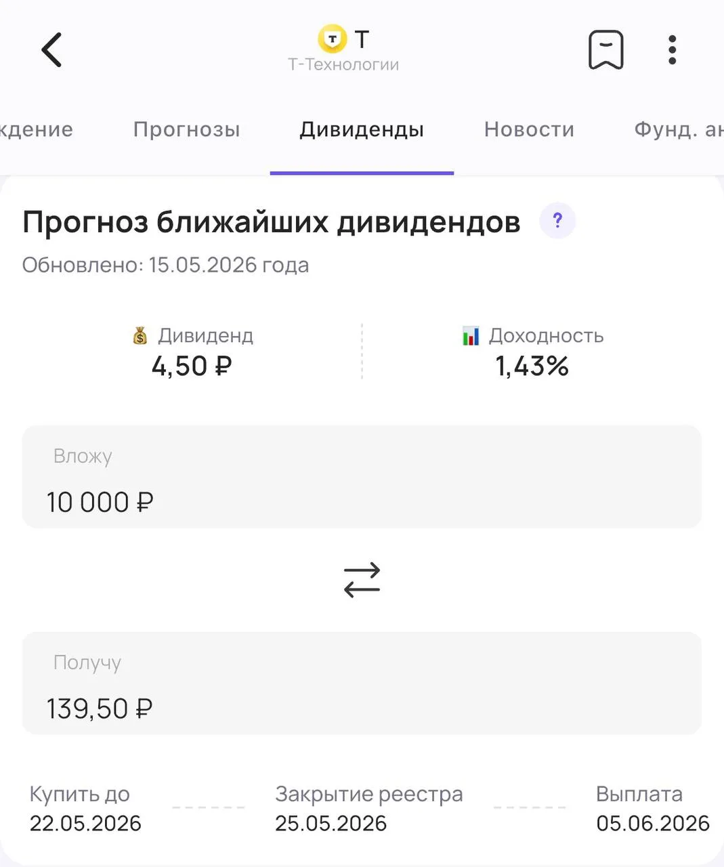Viewport: 724px width, 867px height.
Task: Edit the Получу amount field
Action: pos(362,683)
